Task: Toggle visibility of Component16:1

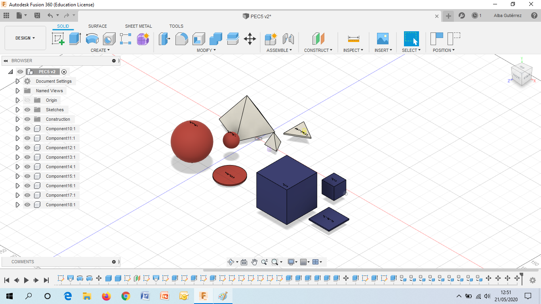Action: click(x=27, y=186)
